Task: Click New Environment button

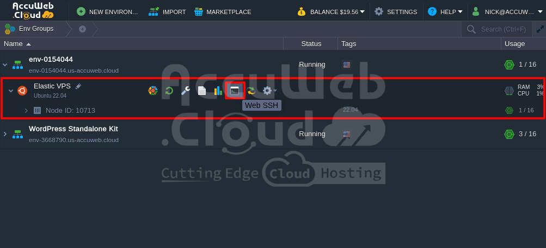Action: coord(107,12)
